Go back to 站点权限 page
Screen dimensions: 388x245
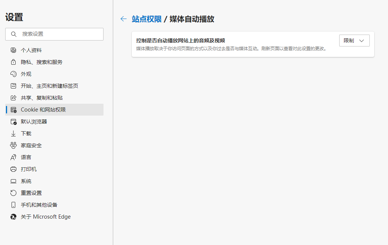point(123,19)
